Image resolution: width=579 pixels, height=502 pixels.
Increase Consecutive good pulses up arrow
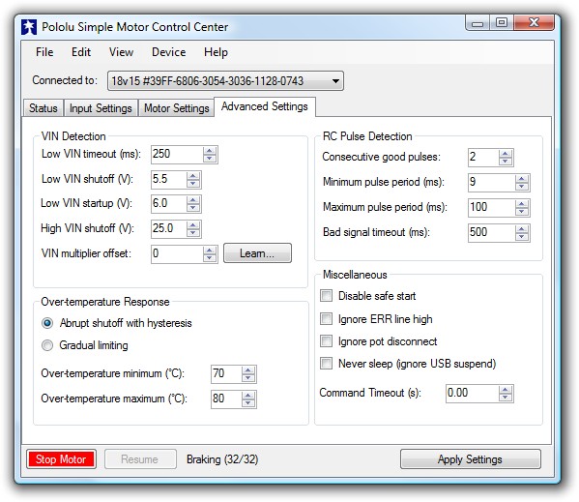tap(506, 153)
